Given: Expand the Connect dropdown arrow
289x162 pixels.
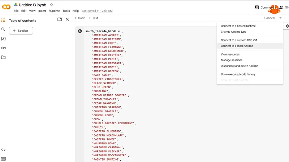Looking at the screenshot, I should pos(280,18).
